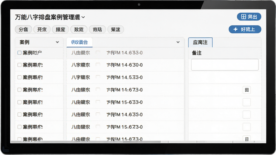
Task: Click the code text ending in 14.533-0
Action: (x=125, y=77)
